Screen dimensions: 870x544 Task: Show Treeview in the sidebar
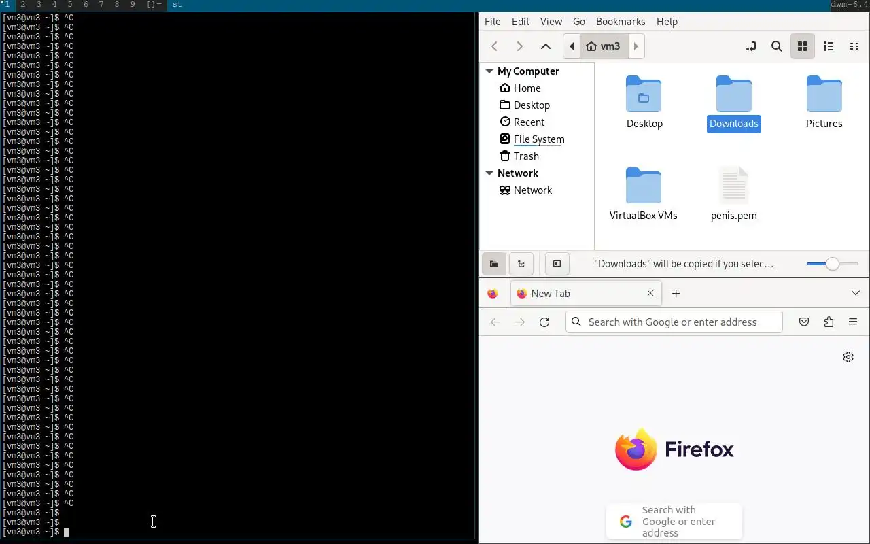(521, 264)
